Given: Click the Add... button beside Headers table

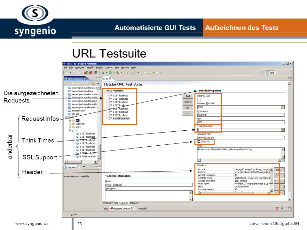Looking at the screenshot, I should (x=279, y=170).
